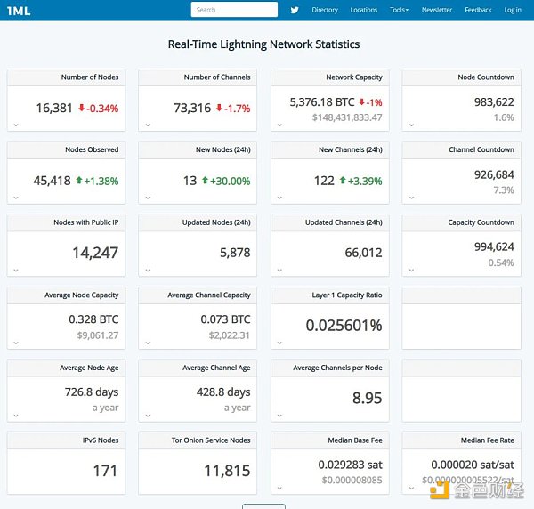Click green up arrow in New Nodes (24h)
Viewport: 534px width, 509px height.
205,181
